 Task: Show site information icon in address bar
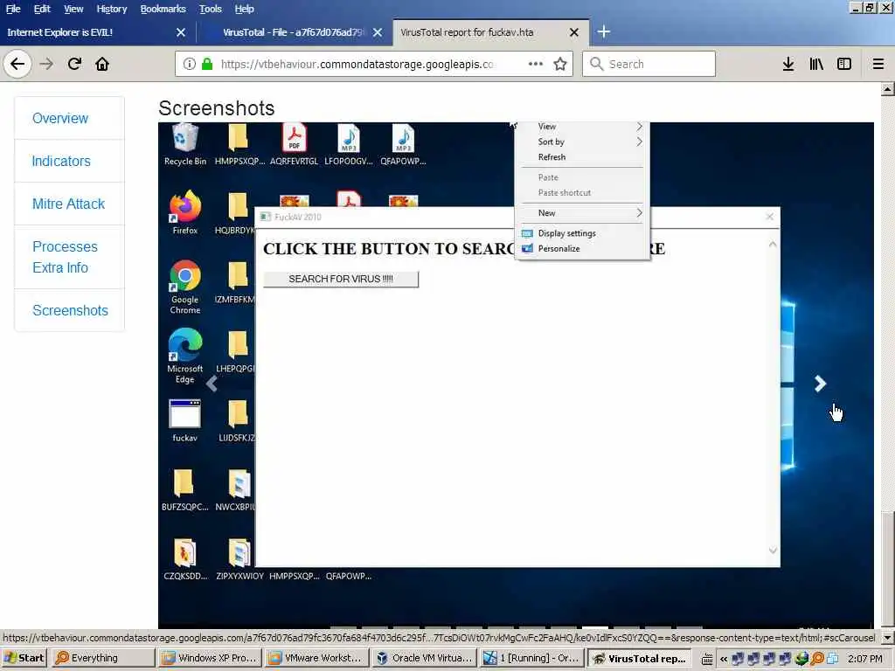point(190,64)
